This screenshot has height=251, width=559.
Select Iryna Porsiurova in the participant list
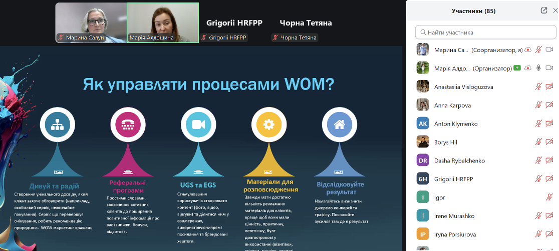[455, 234]
